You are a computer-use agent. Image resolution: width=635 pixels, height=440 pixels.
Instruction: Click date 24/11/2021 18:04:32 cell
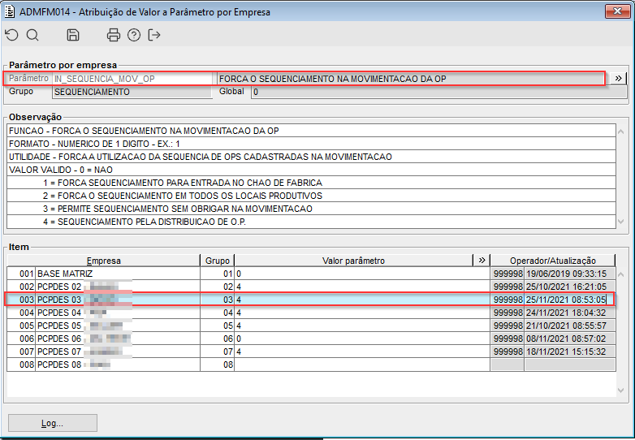[570, 313]
